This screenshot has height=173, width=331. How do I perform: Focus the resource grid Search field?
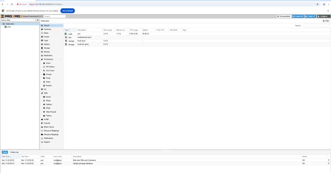tap(317, 26)
